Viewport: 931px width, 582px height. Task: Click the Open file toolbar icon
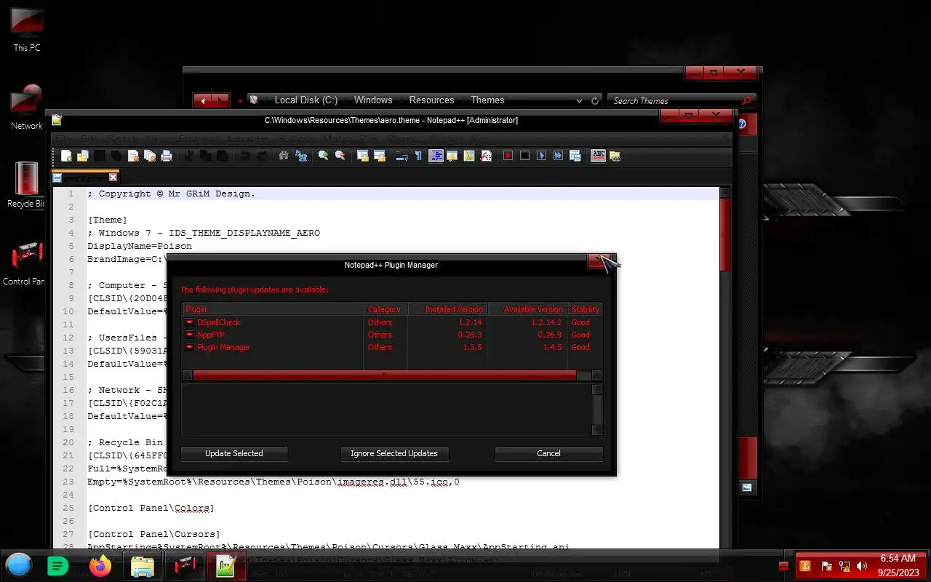point(82,156)
